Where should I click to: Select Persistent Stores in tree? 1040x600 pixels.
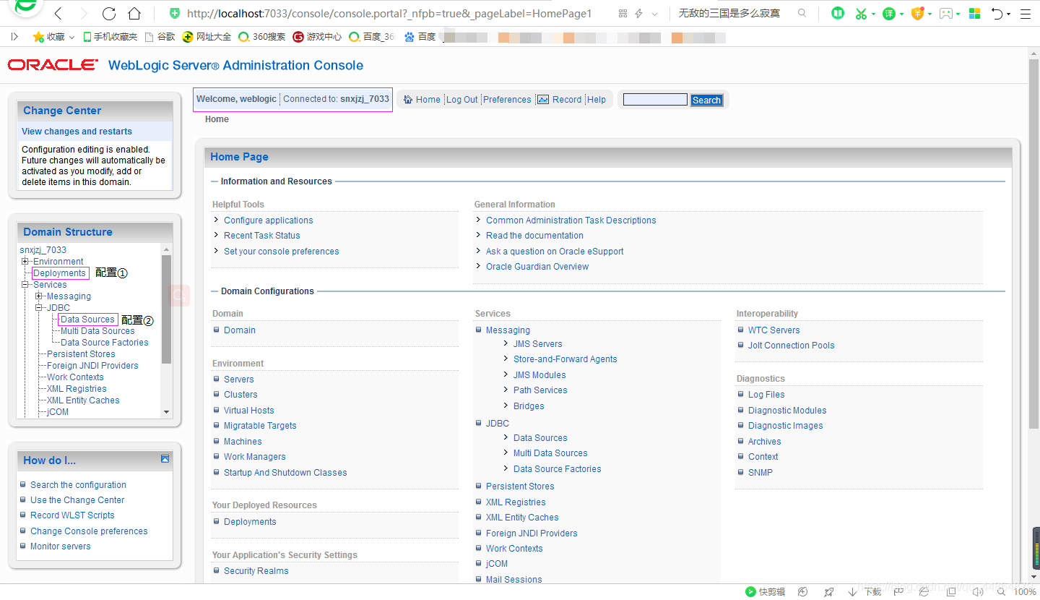click(81, 354)
